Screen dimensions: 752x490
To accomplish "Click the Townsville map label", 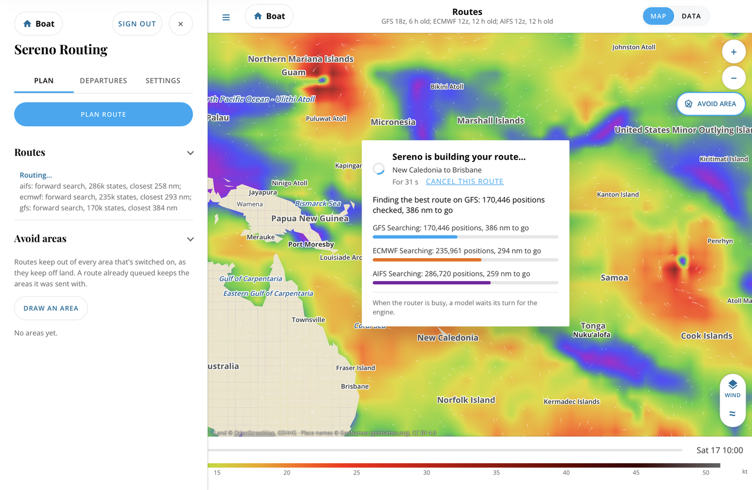I will click(308, 320).
